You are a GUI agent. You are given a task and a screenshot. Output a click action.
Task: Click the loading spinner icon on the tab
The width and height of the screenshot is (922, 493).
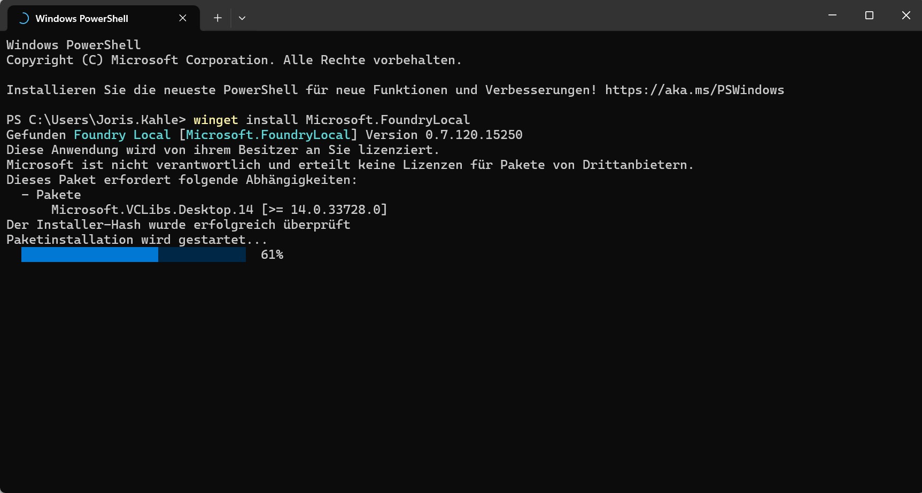(24, 18)
